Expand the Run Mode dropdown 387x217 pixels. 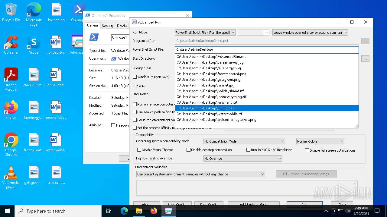(x=205, y=33)
